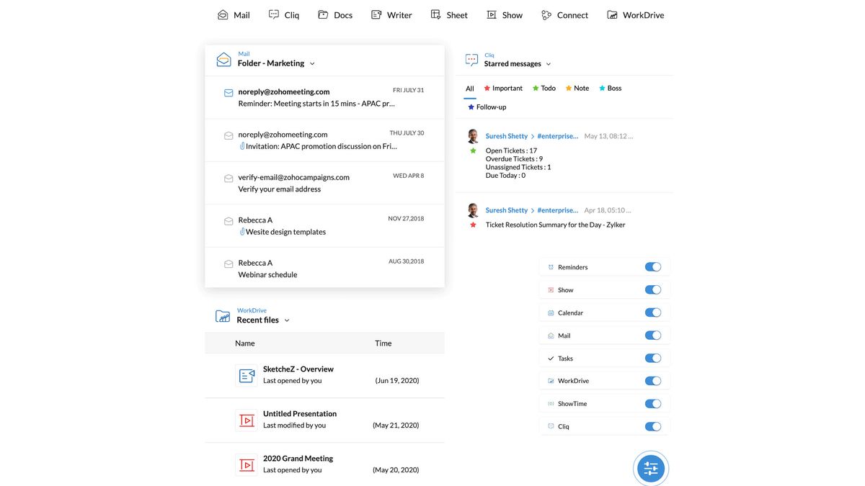The height and width of the screenshot is (486, 865).
Task: Disable the Reminders toggle
Action: click(x=652, y=266)
